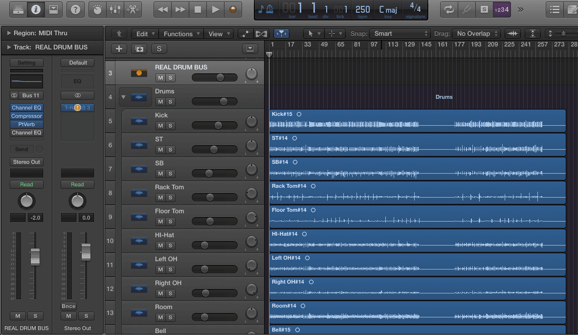Viewport: 578px width, 335px height.
Task: Open the Drag No Overlap dropdown
Action: 475,34
